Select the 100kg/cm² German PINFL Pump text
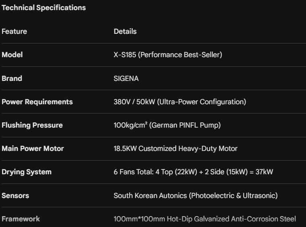This screenshot has width=306, height=227. (x=167, y=125)
